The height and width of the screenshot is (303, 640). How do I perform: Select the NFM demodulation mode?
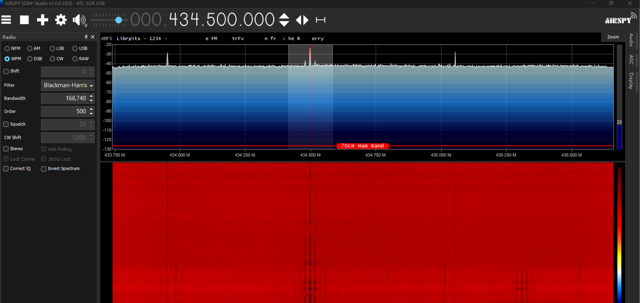tap(7, 48)
